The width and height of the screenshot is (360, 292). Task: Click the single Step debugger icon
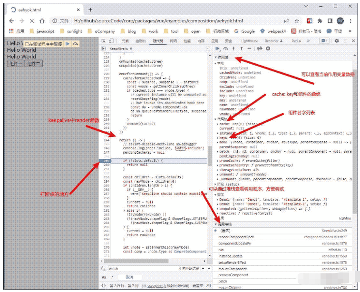click(250, 49)
